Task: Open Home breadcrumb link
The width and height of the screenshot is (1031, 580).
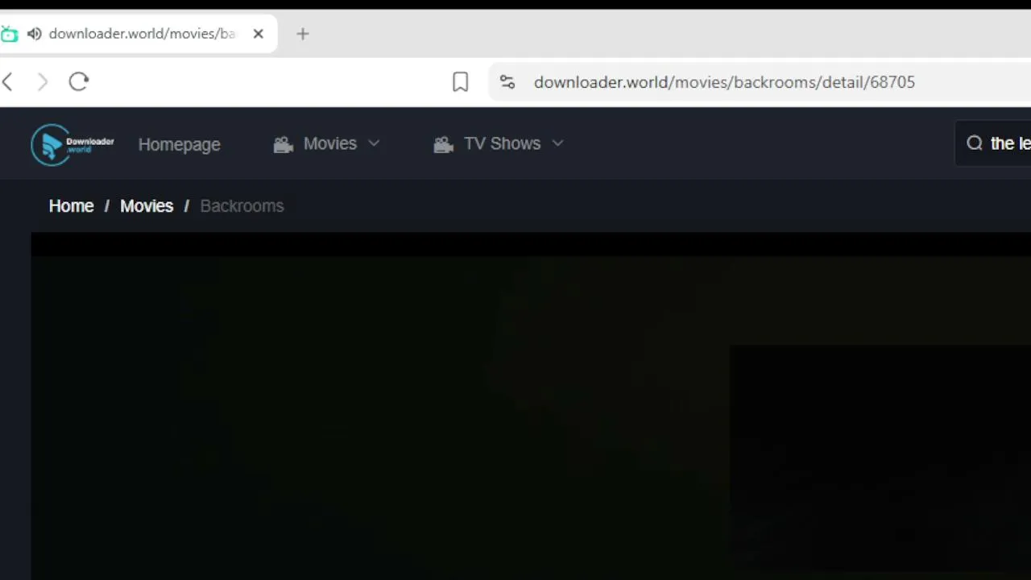Action: 71,205
